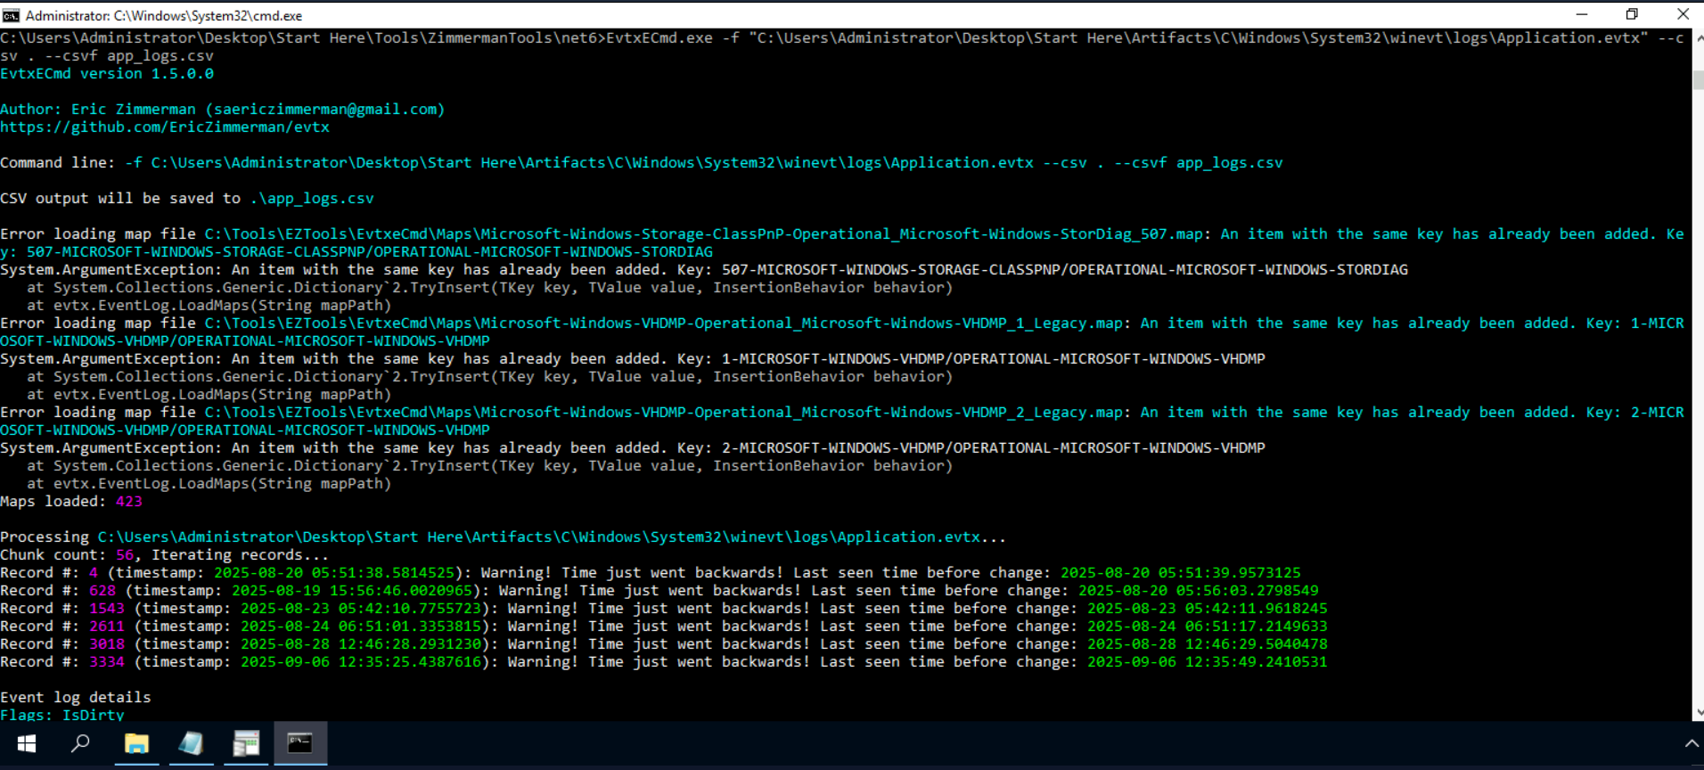Click the vertical scrollbar thumb
The image size is (1704, 770).
click(1698, 78)
